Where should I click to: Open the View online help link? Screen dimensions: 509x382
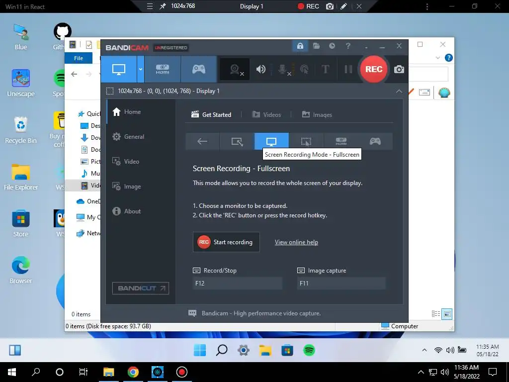[x=296, y=242]
